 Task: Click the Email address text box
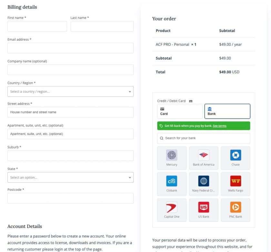70,48
